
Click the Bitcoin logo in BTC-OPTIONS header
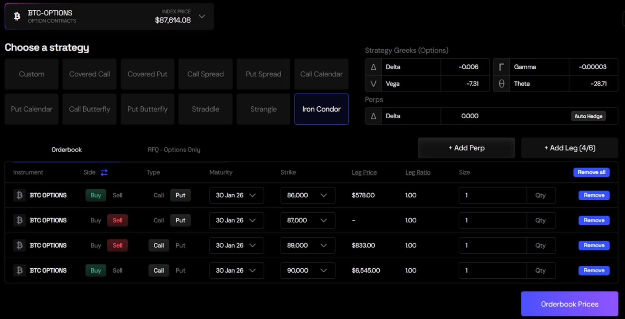17,16
